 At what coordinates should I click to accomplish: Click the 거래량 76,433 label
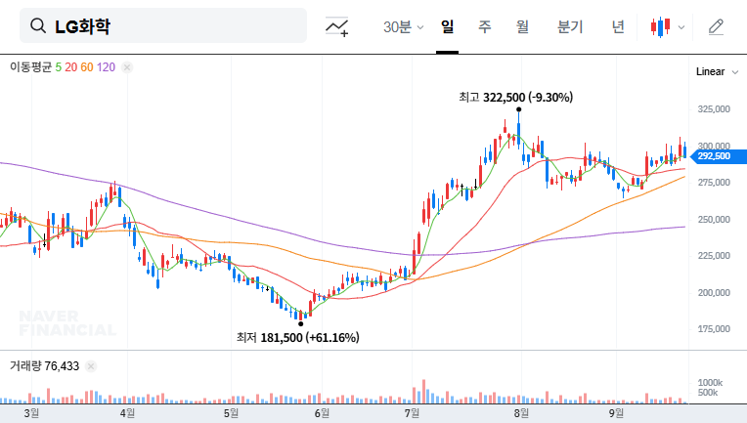44,366
